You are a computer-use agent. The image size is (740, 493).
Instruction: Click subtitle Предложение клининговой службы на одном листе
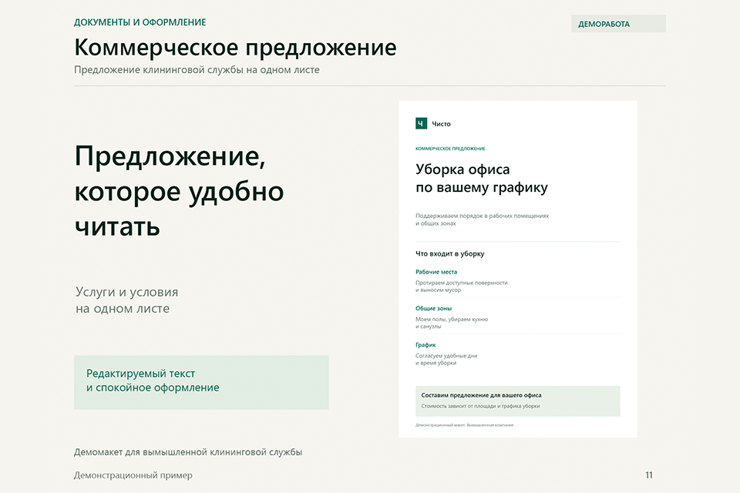[x=197, y=70]
